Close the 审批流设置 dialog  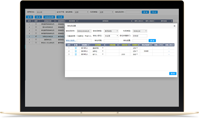[x=175, y=26]
